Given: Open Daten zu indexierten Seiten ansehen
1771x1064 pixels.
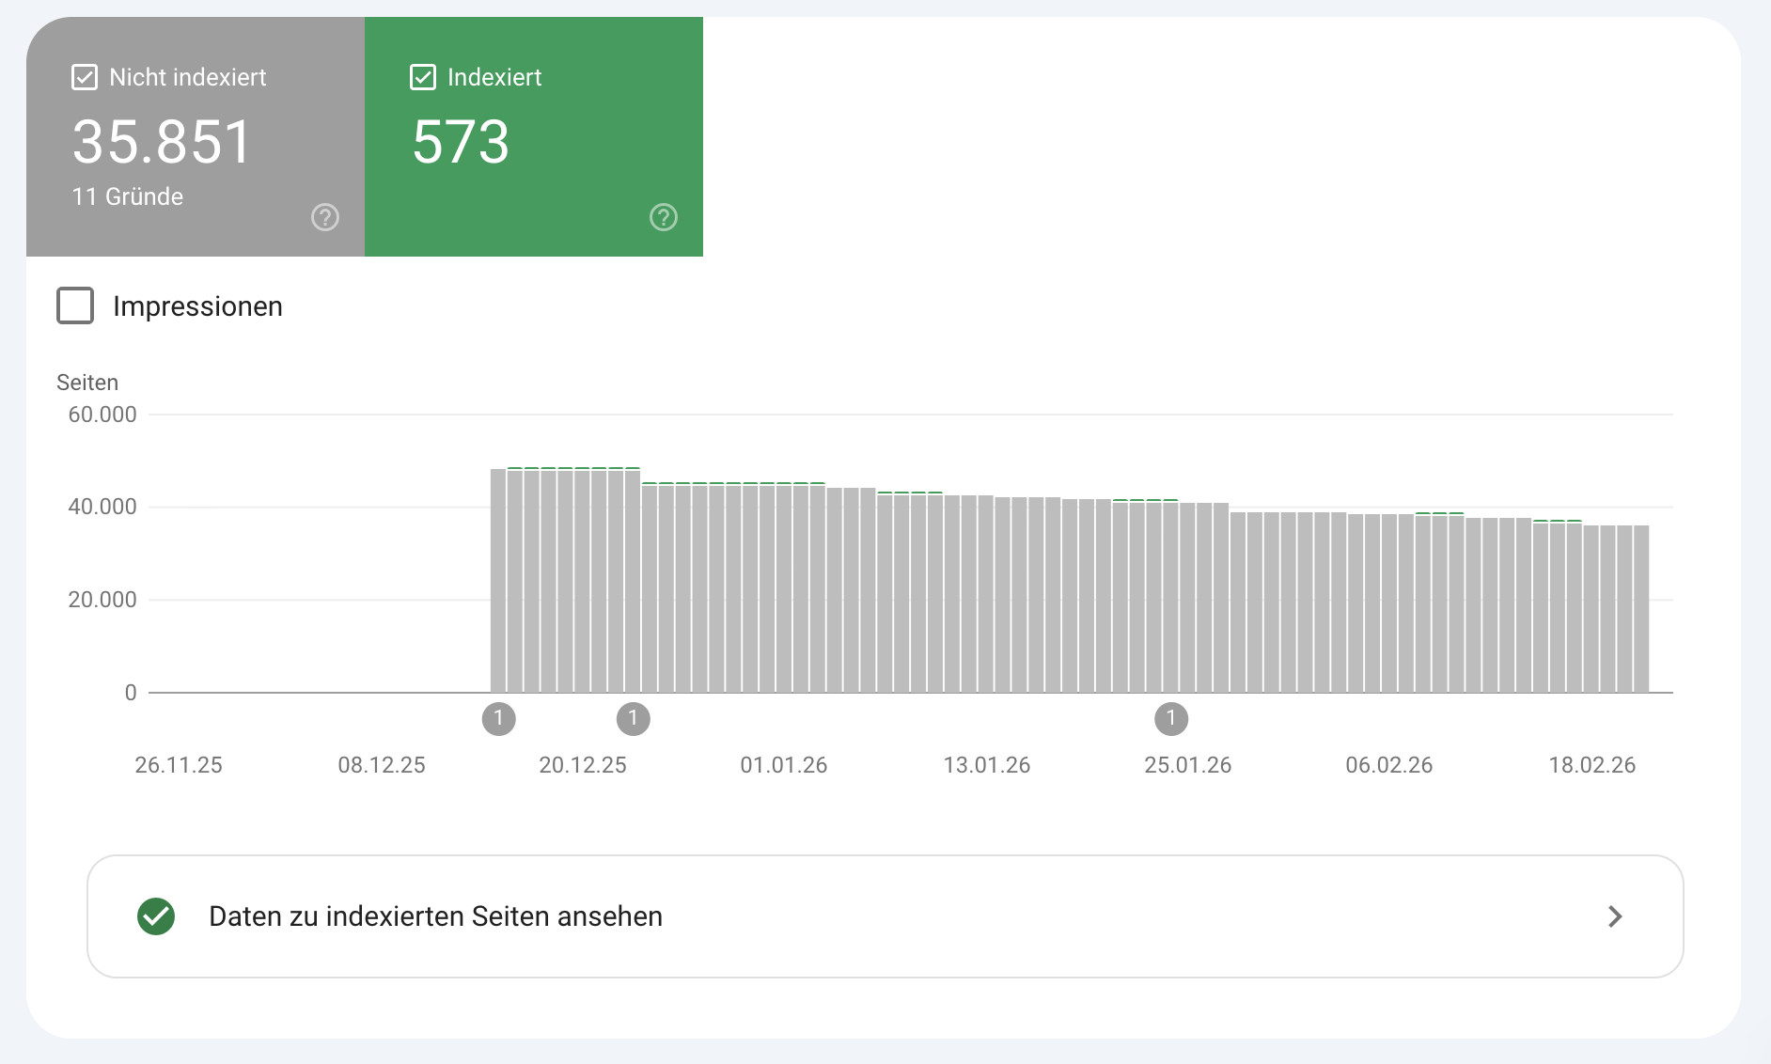Looking at the screenshot, I should point(435,916).
